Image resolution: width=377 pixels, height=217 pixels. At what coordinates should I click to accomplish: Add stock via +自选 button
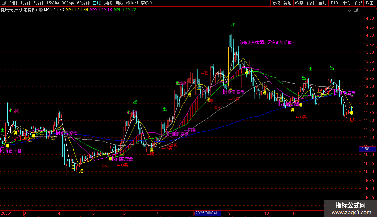click(358, 3)
